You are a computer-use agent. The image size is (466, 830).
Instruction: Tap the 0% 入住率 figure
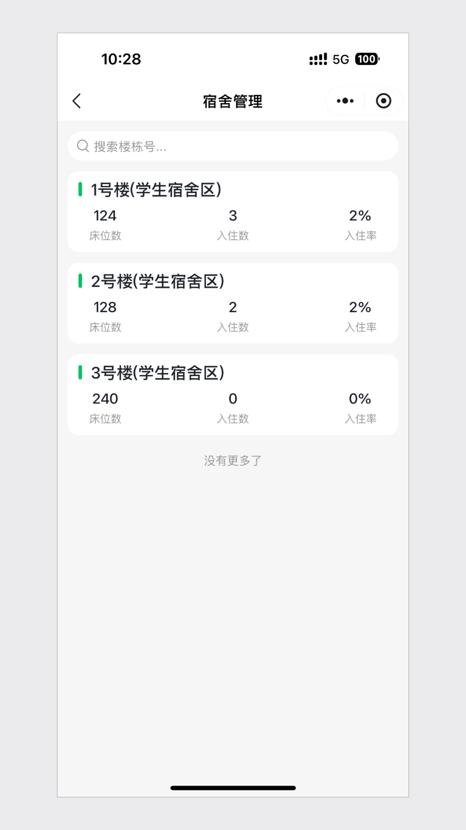(360, 398)
